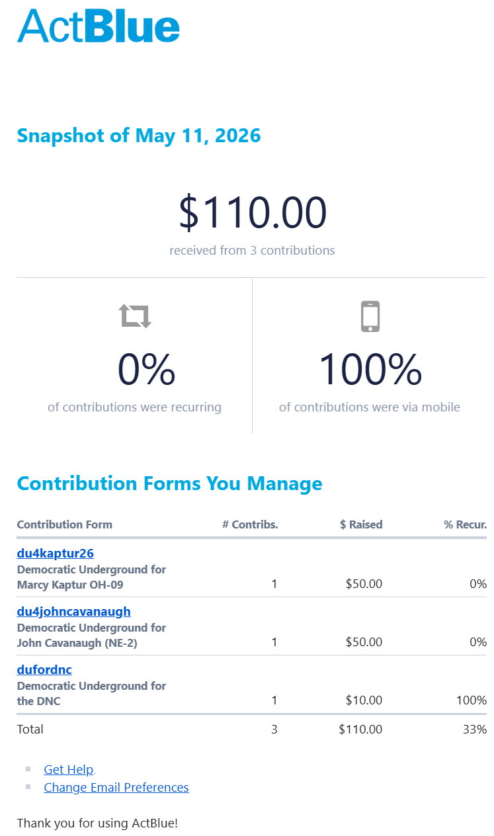
Task: Click the mobile phone icon
Action: point(370,316)
